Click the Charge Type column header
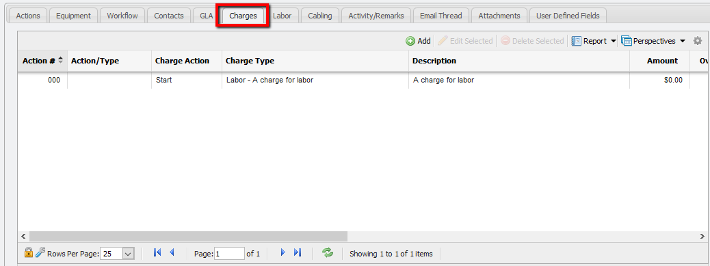Image resolution: width=710 pixels, height=266 pixels. (315, 61)
